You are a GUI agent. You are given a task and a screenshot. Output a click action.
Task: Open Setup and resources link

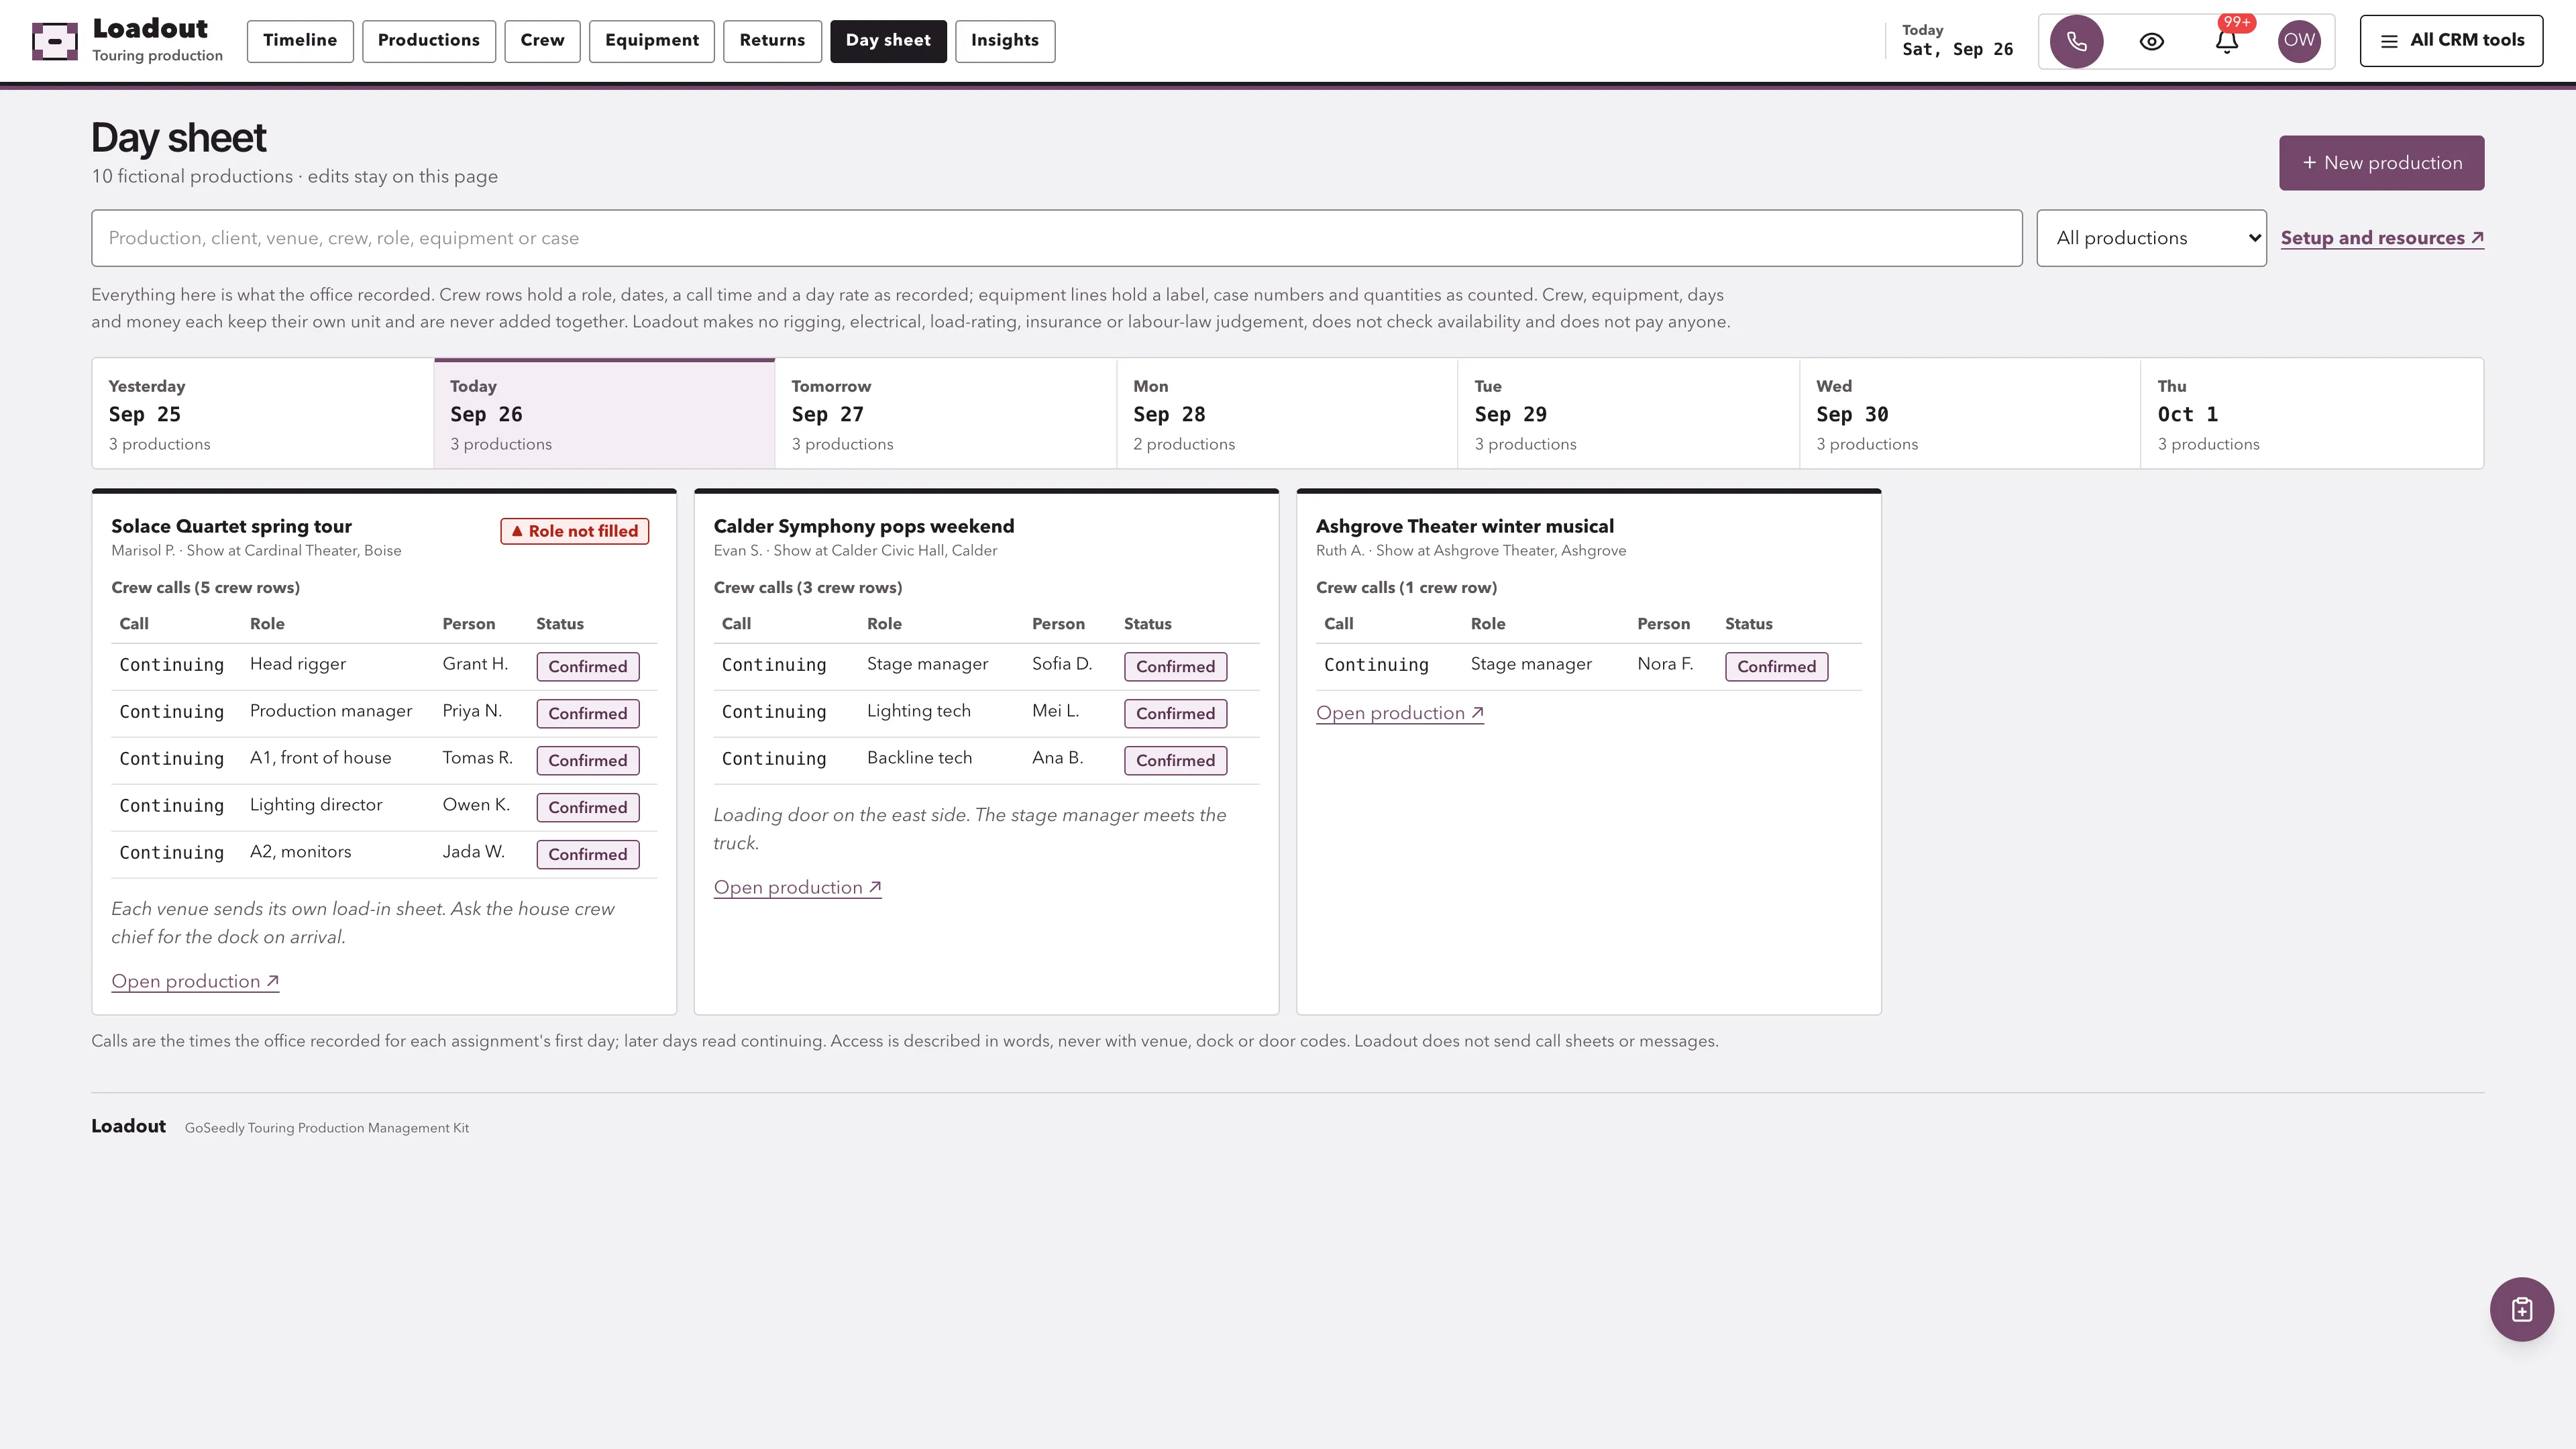click(2382, 238)
